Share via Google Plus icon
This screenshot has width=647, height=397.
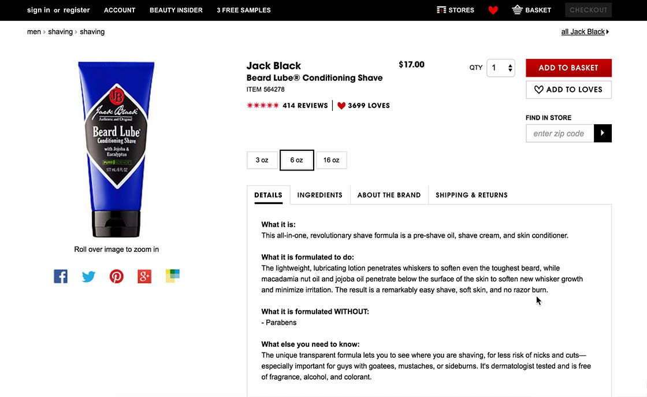[144, 276]
